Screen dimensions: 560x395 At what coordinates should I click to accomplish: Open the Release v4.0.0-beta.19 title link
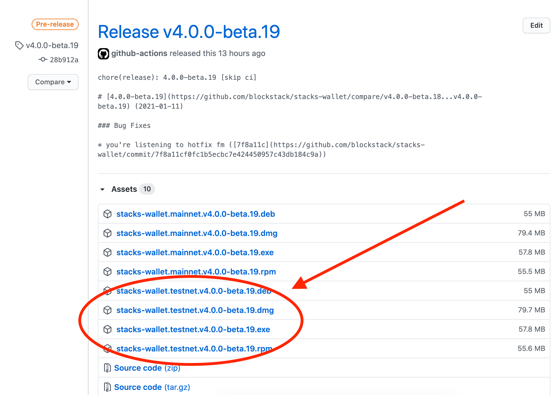(189, 32)
